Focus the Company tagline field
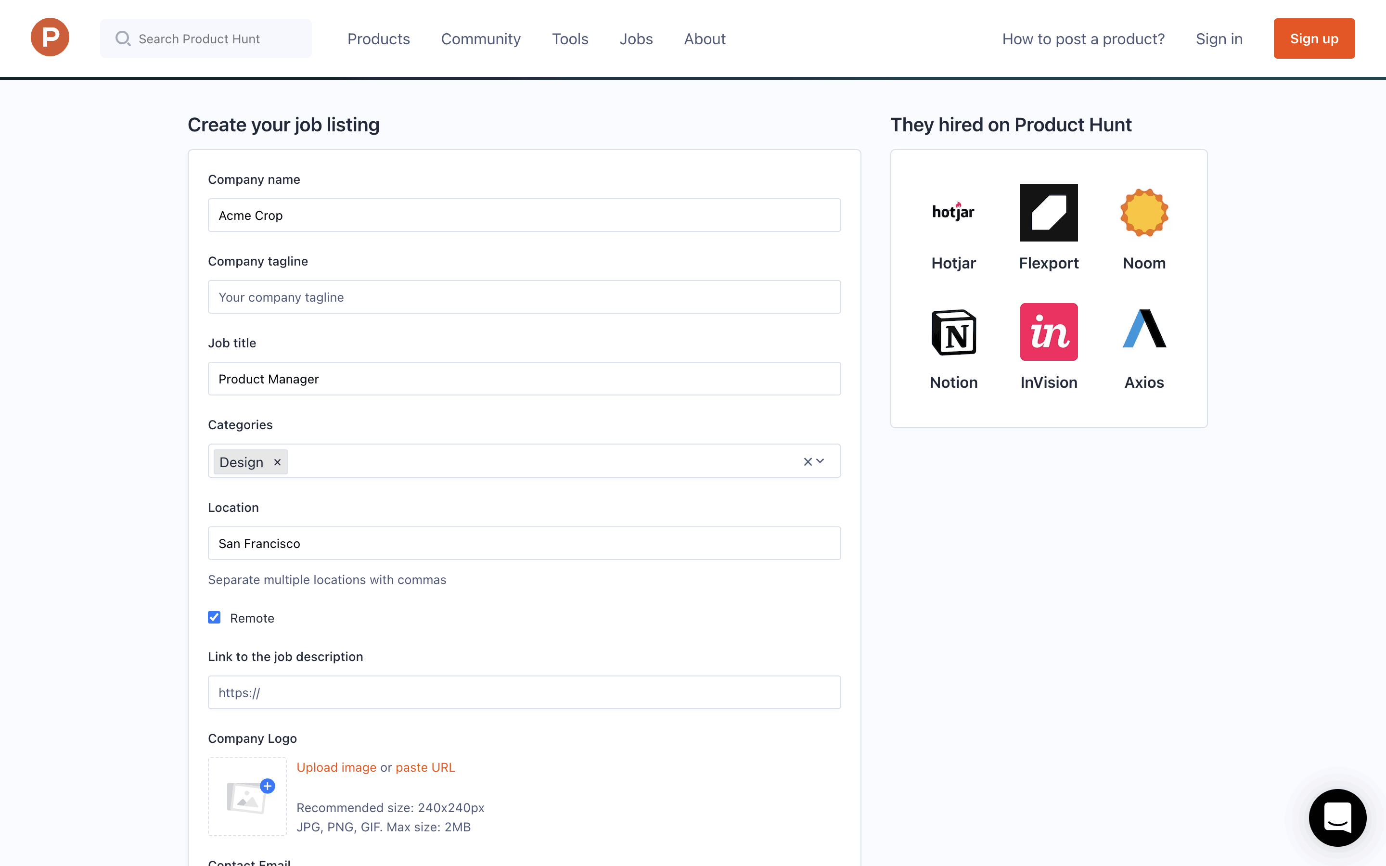 (x=524, y=297)
